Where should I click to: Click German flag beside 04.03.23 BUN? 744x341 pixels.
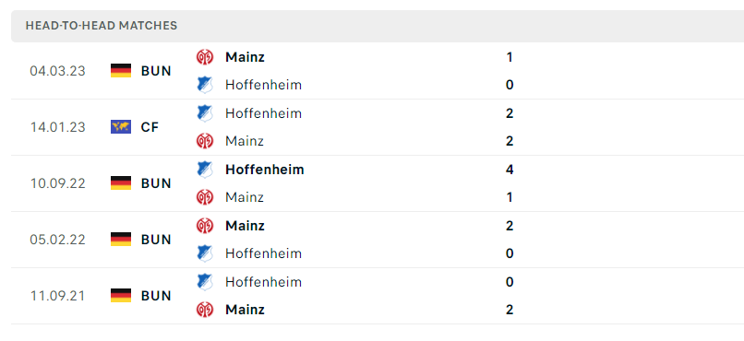[121, 71]
